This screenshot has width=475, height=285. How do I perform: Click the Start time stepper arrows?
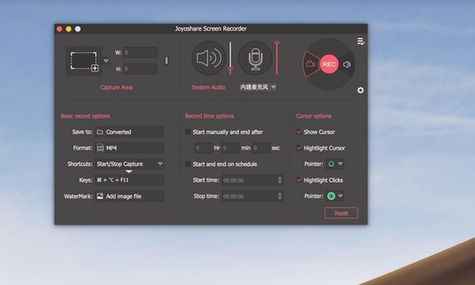(280, 180)
